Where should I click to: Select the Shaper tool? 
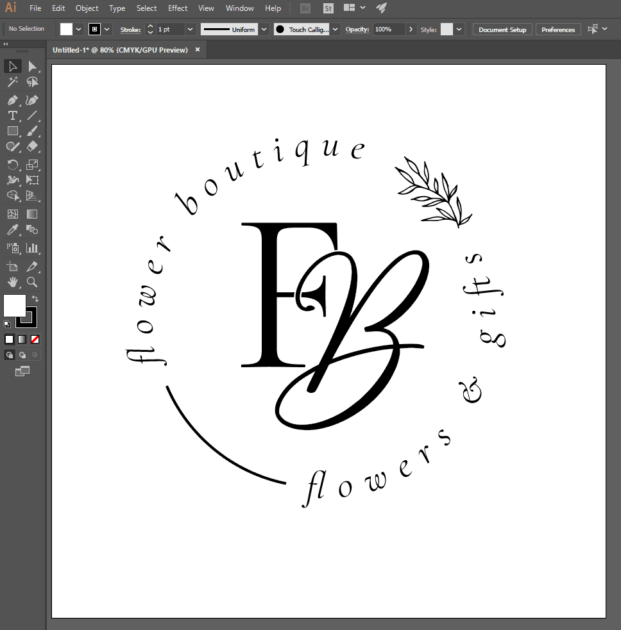point(12,147)
